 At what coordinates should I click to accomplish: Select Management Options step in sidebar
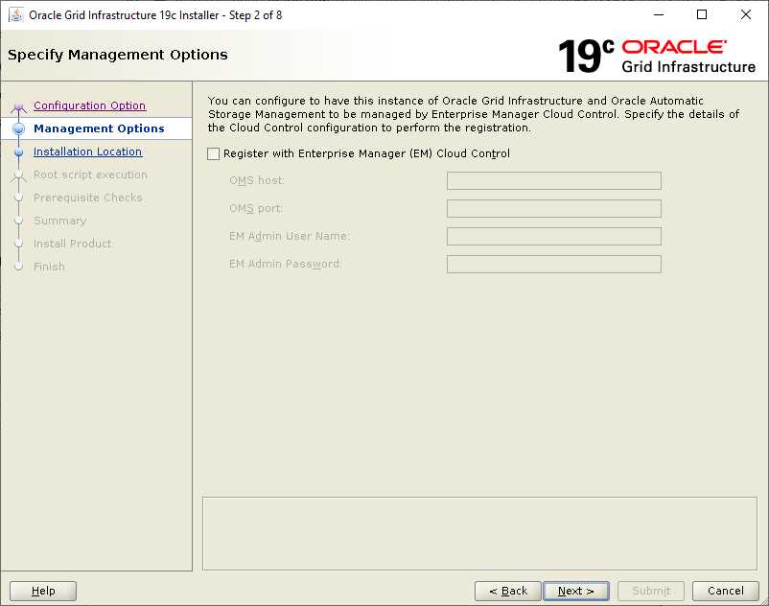(99, 128)
